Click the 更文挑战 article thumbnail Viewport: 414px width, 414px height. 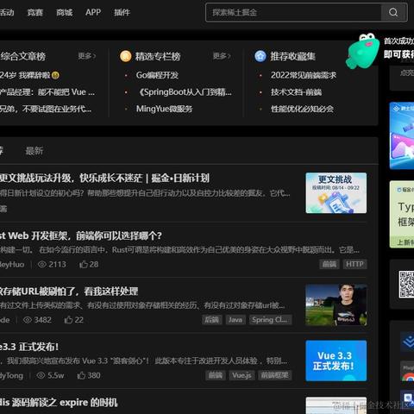[x=336, y=193]
